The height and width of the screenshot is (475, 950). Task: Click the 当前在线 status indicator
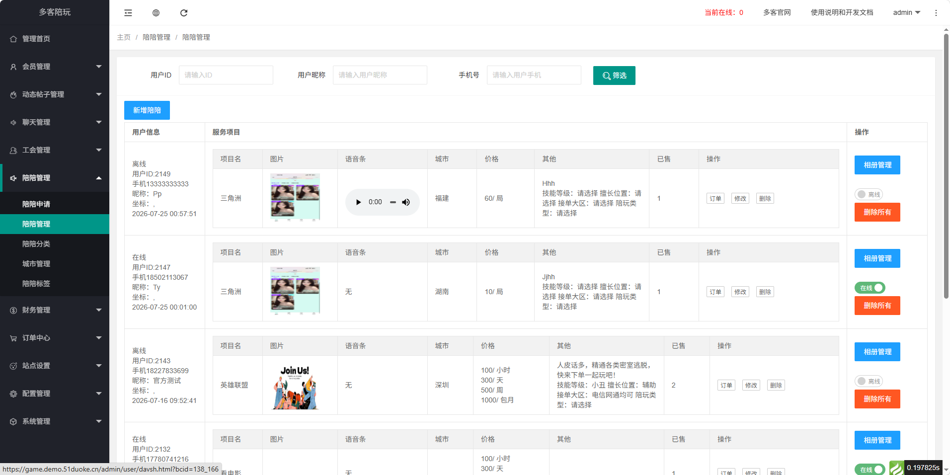tap(724, 12)
